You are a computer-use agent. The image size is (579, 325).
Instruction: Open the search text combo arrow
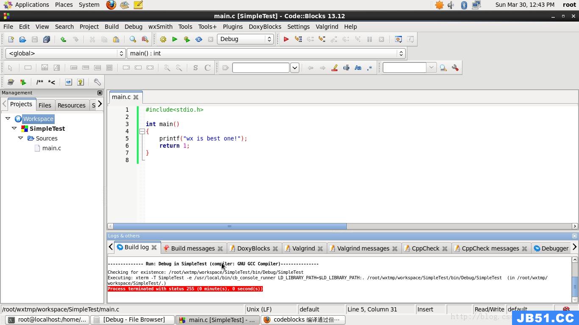coord(295,68)
